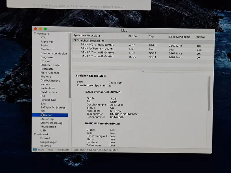Open Parallel-SCSI entry
The height and width of the screenshot is (173, 231).
[49, 100]
